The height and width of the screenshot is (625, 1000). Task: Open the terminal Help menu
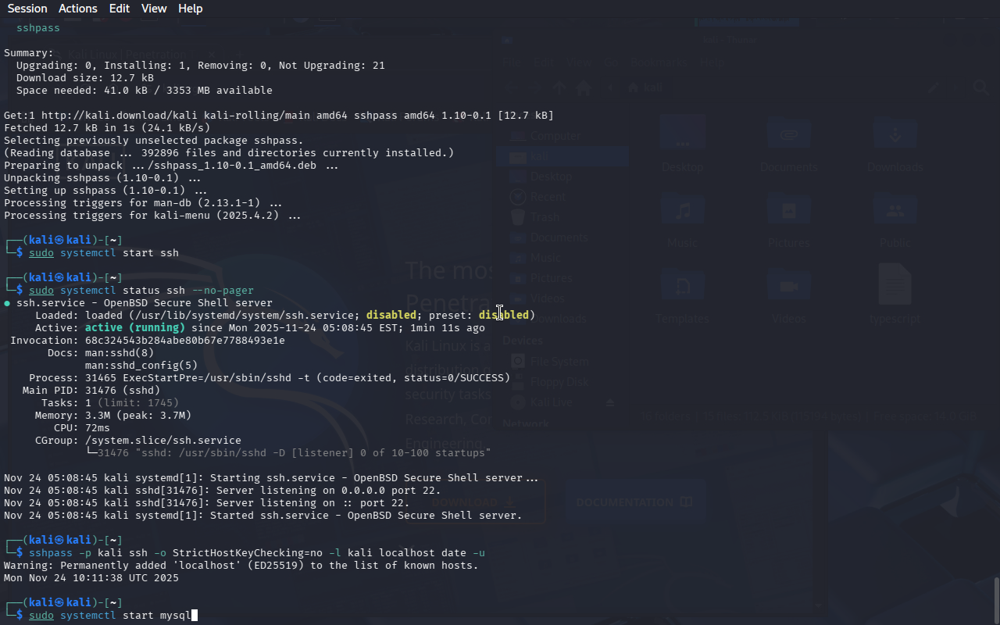[190, 9]
